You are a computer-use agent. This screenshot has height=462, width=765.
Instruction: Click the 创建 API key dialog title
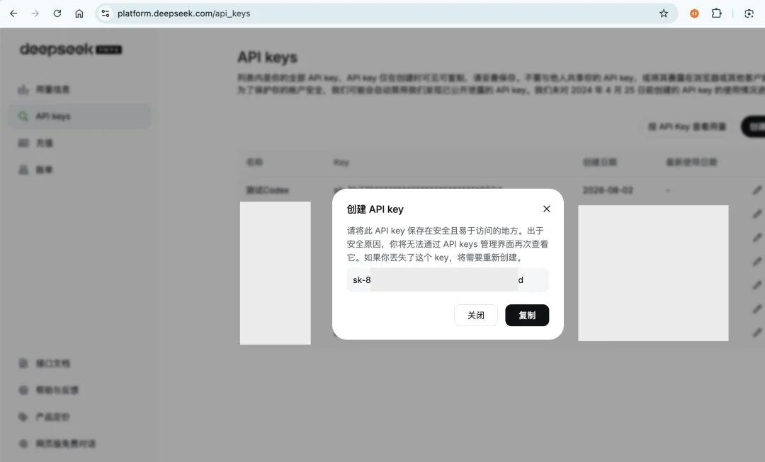pos(375,209)
